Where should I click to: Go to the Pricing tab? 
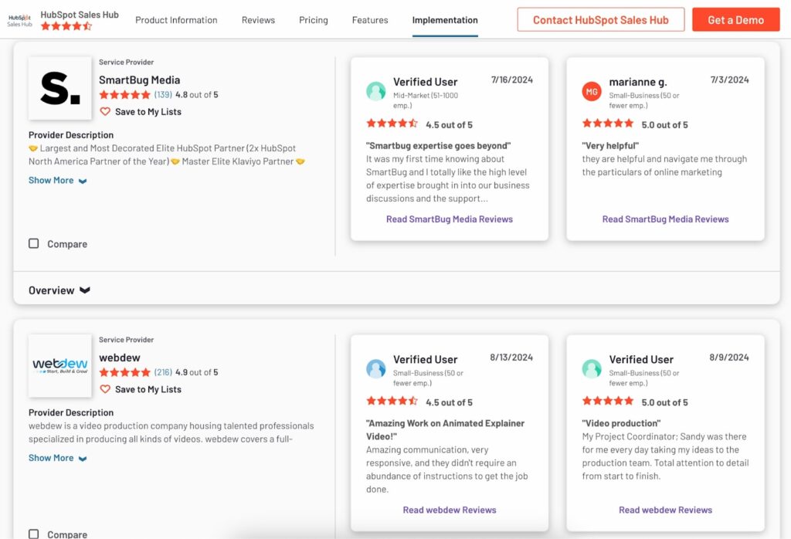[x=314, y=20]
